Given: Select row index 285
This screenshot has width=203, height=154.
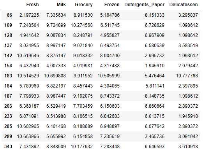Looking at the screenshot, I should click(8, 126).
